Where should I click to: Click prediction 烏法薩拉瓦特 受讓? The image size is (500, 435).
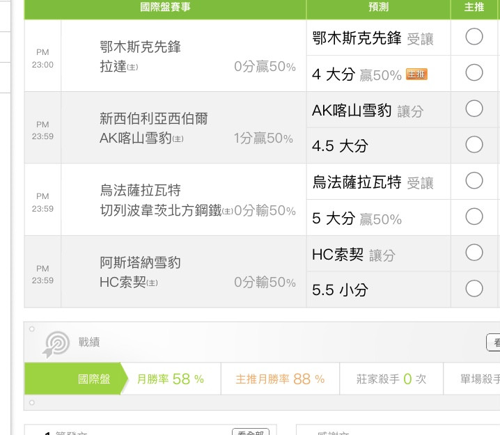click(x=373, y=182)
